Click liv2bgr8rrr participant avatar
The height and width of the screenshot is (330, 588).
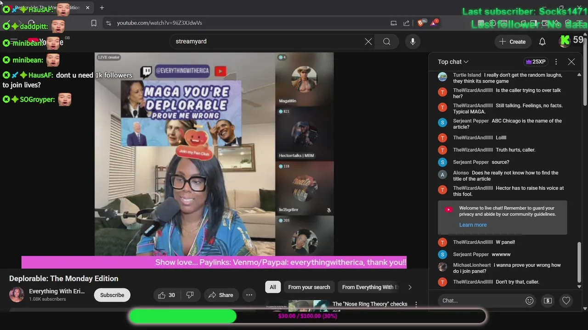click(304, 188)
